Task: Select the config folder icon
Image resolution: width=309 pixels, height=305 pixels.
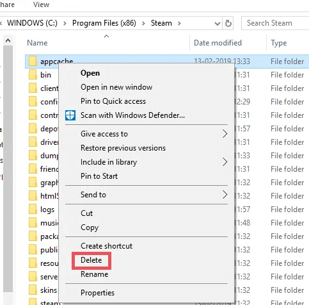Action: click(x=33, y=102)
